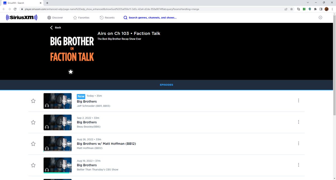
Task: Share this page from address bar
Action: point(286,9)
